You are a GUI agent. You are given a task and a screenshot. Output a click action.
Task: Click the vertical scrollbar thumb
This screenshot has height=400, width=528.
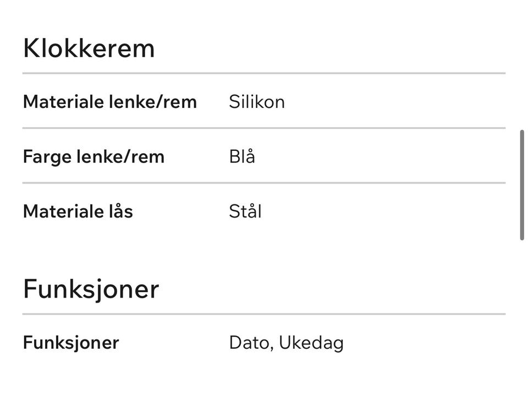point(522,185)
